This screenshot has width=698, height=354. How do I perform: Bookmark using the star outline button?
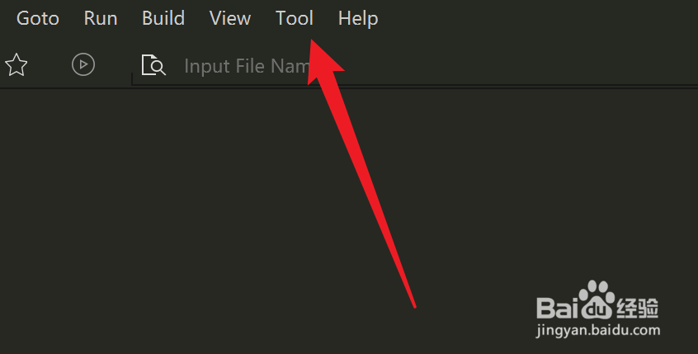[17, 65]
